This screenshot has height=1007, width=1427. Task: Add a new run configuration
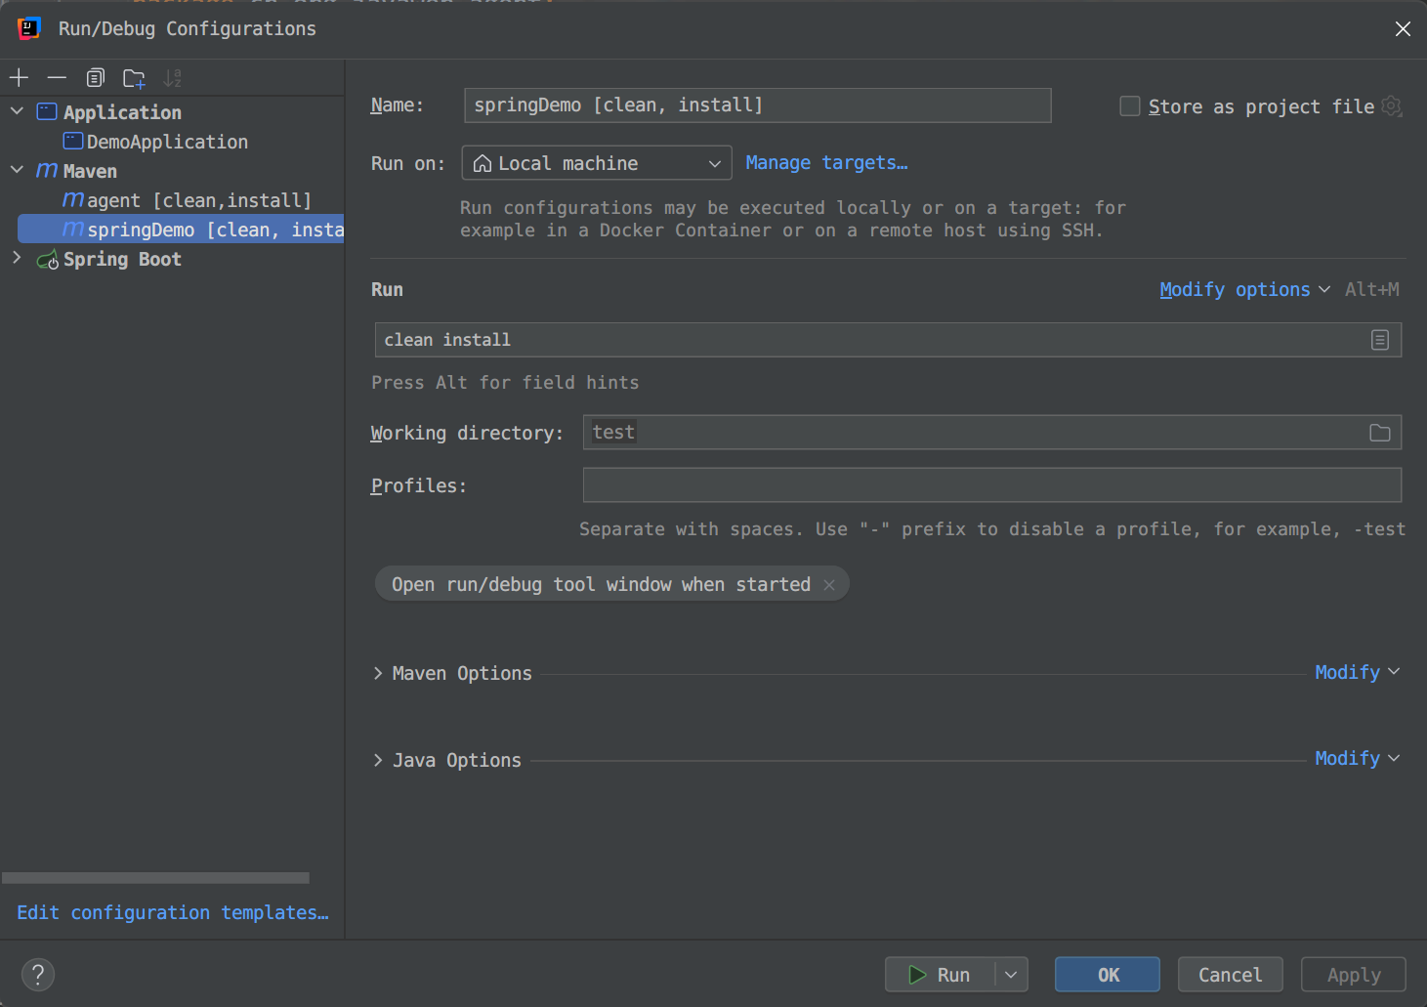pos(19,77)
